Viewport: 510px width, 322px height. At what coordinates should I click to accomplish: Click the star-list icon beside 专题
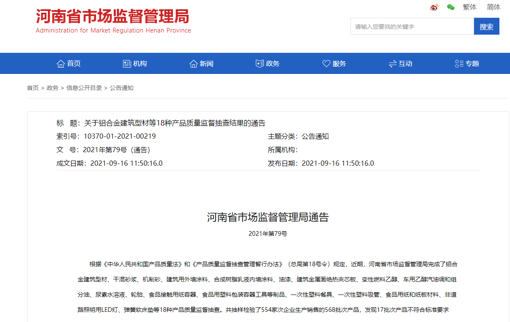pos(459,64)
